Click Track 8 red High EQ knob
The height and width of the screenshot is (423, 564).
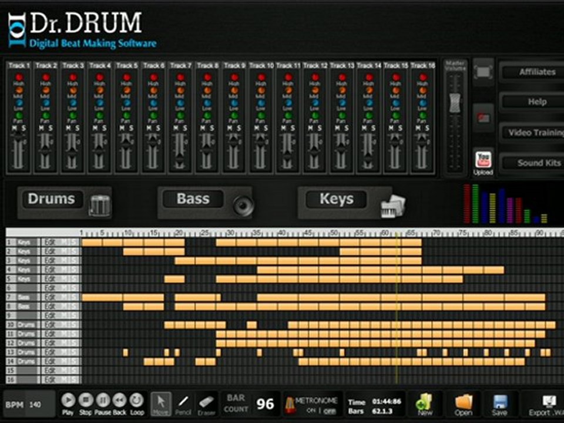(x=207, y=78)
